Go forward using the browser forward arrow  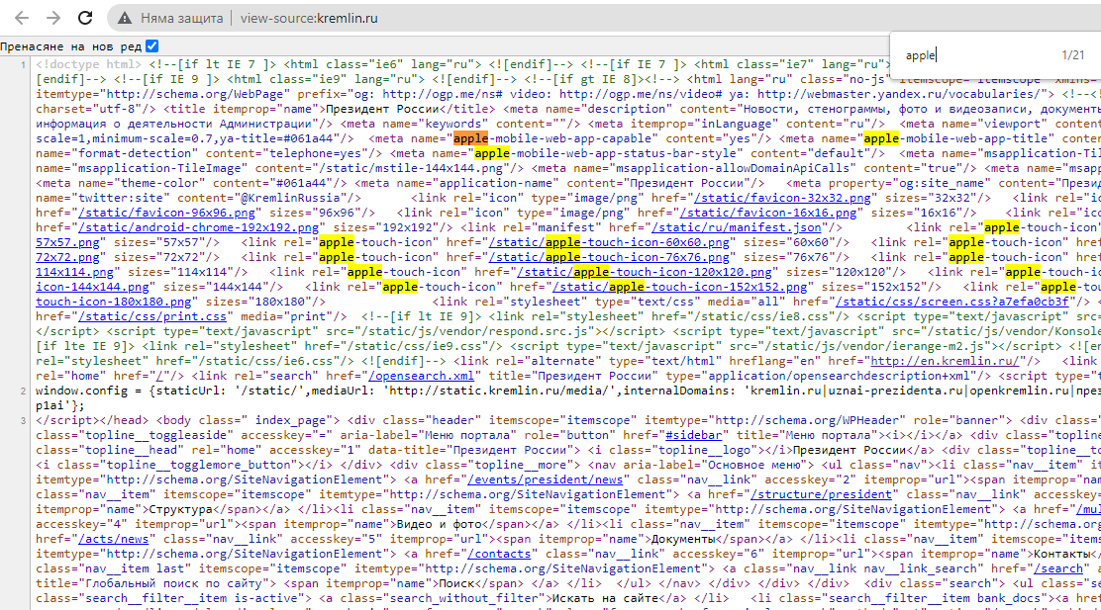pyautogui.click(x=53, y=18)
